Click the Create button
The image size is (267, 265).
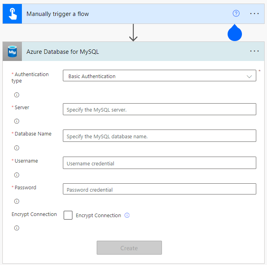pyautogui.click(x=129, y=248)
